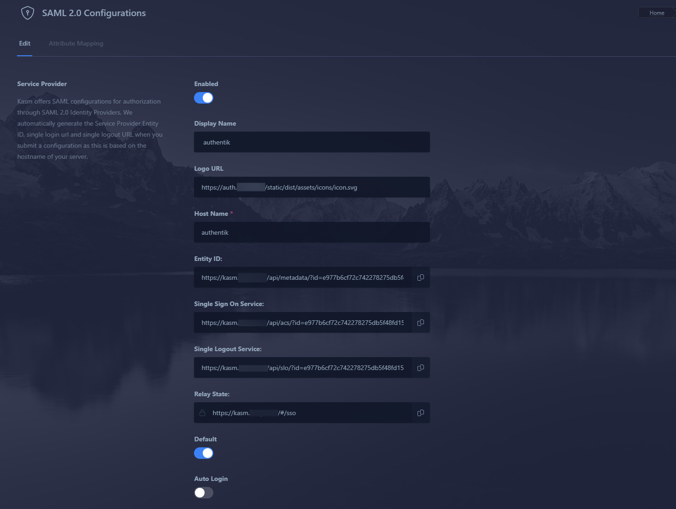Copy the Entity ID value

coord(420,278)
